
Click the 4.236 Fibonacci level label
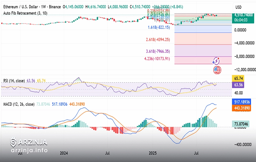[157, 58]
